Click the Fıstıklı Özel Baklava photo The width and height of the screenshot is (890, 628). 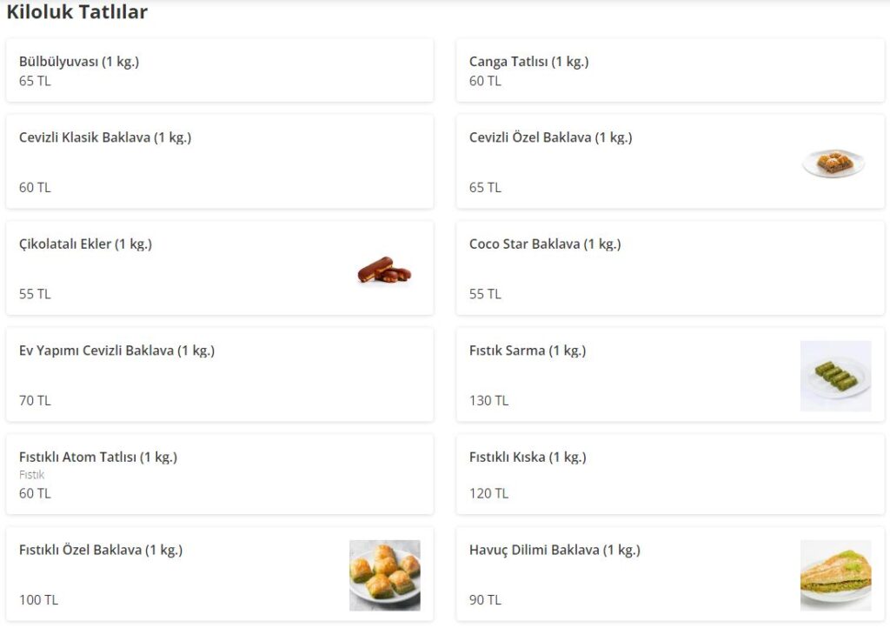click(385, 575)
